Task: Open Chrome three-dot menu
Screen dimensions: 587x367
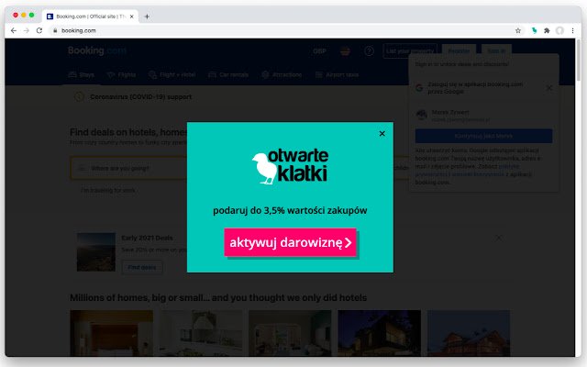Action: point(572,30)
